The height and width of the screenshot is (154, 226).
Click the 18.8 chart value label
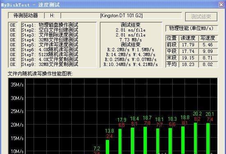click(185, 118)
